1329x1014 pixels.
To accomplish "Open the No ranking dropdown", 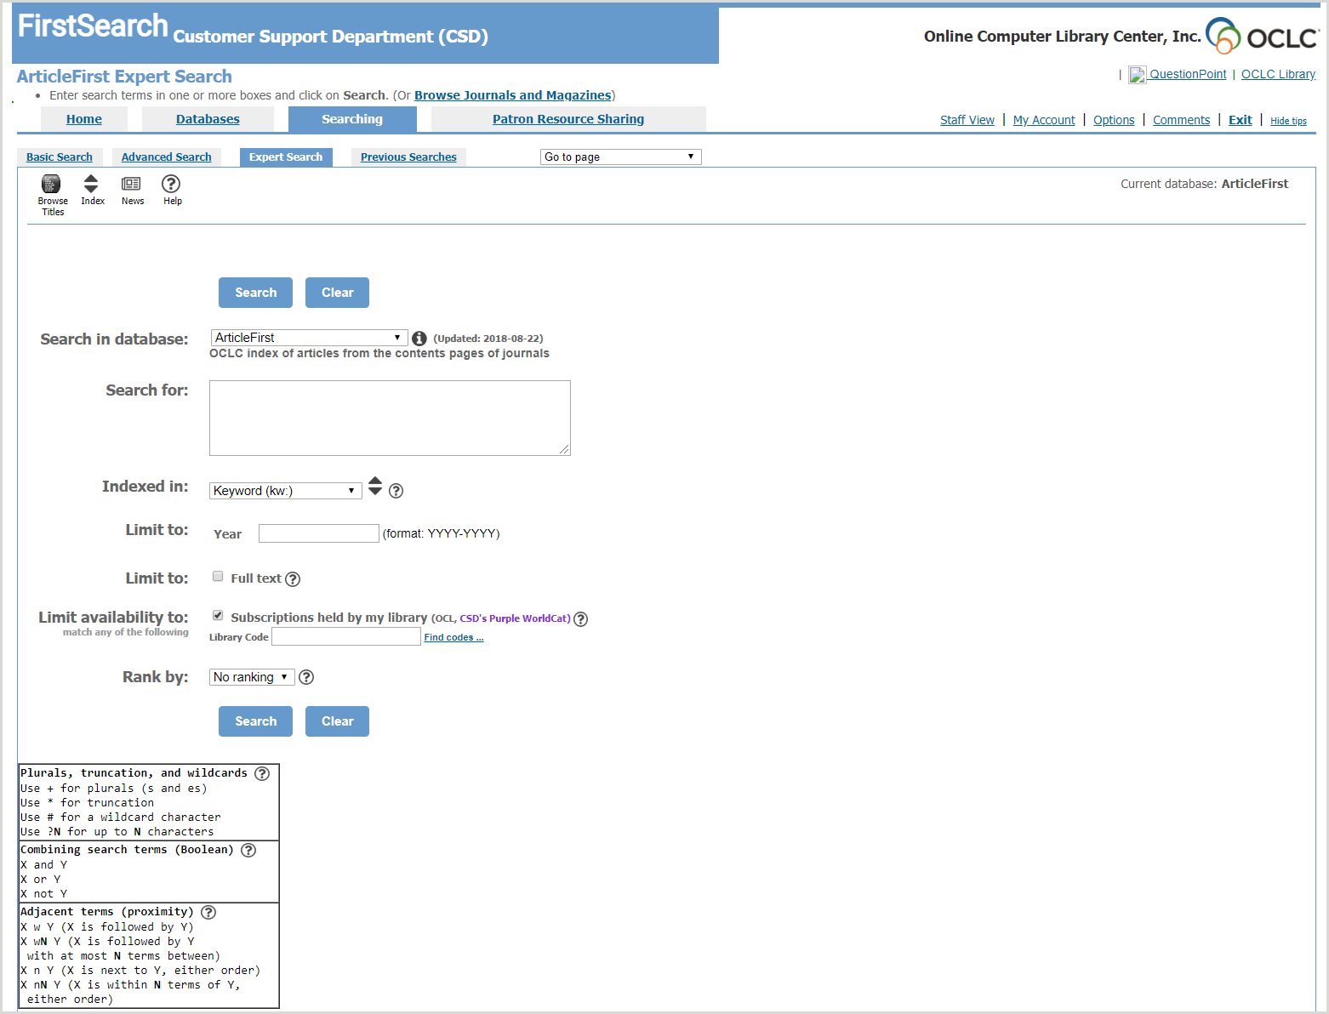I will 252,677.
